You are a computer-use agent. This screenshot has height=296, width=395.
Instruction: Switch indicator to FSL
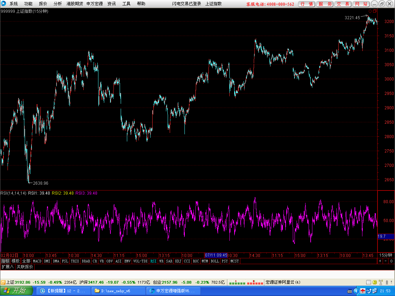pyautogui.click(x=65, y=261)
